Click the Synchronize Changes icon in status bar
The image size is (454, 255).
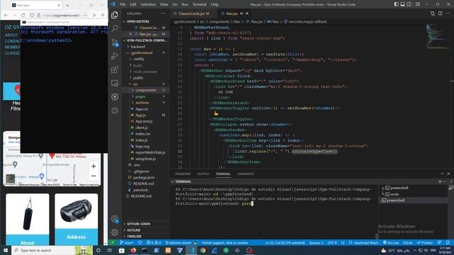point(140,242)
